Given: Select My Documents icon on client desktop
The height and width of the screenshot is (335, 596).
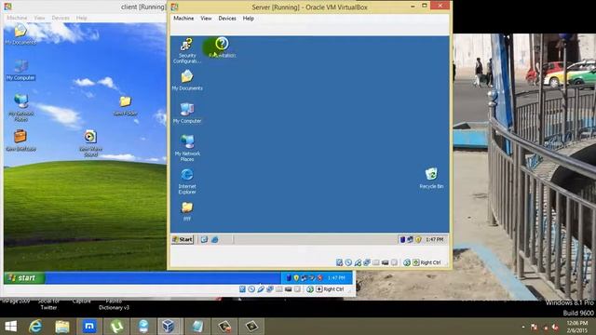Looking at the screenshot, I should 20,34.
